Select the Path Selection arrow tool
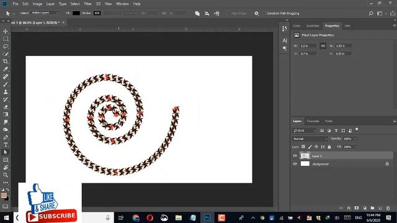397x223 pixels. [x=6, y=152]
